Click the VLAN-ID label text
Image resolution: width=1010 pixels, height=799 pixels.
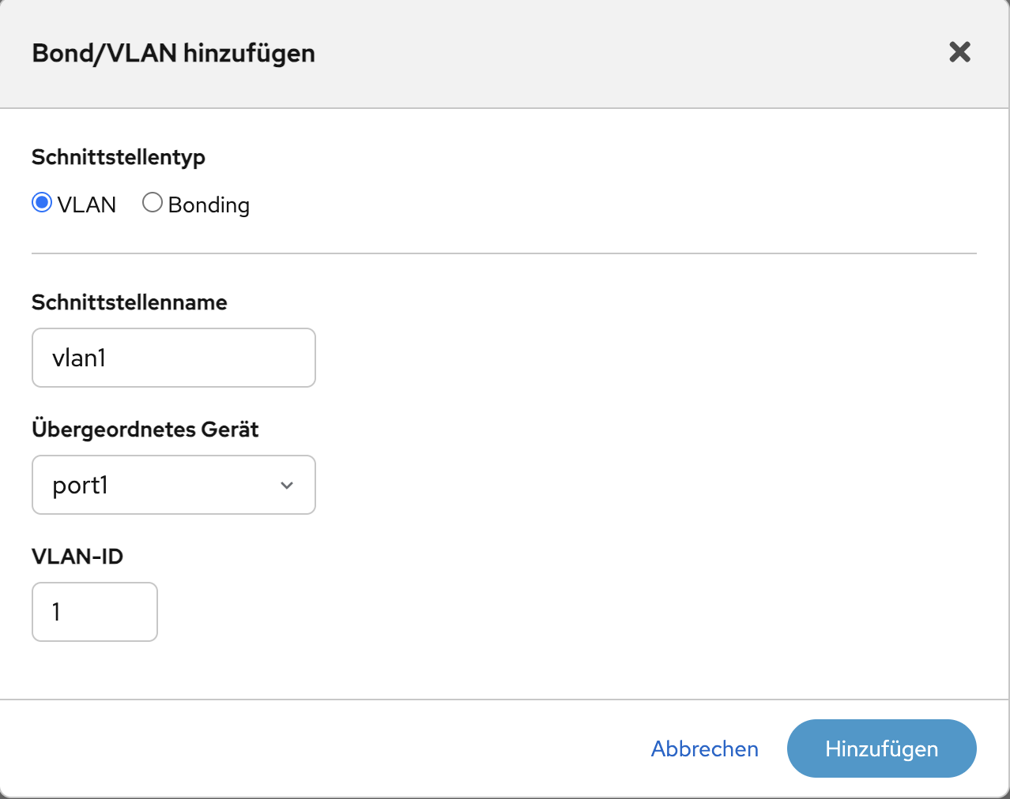point(77,557)
